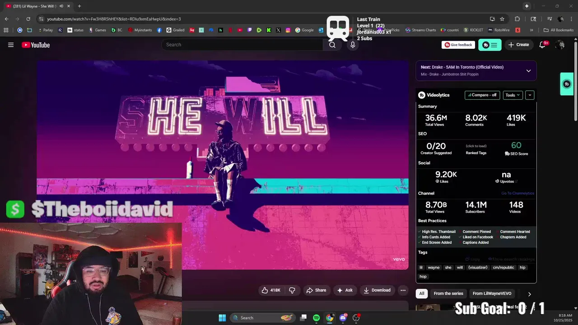The height and width of the screenshot is (325, 578).
Task: Click the Download button
Action: (377, 290)
